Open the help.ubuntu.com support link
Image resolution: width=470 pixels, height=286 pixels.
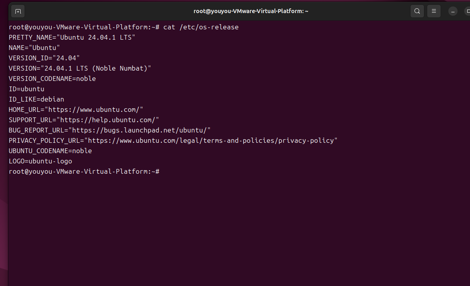(107, 120)
